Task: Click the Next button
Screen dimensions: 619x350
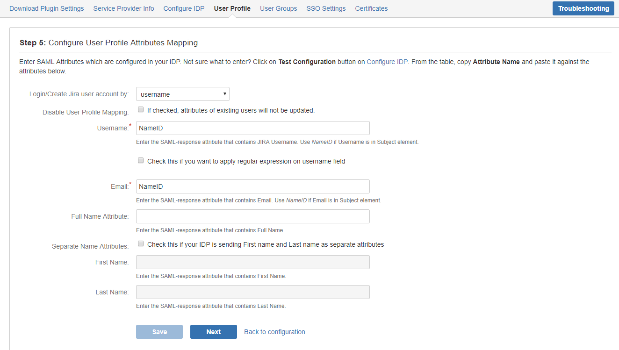Action: [214, 332]
